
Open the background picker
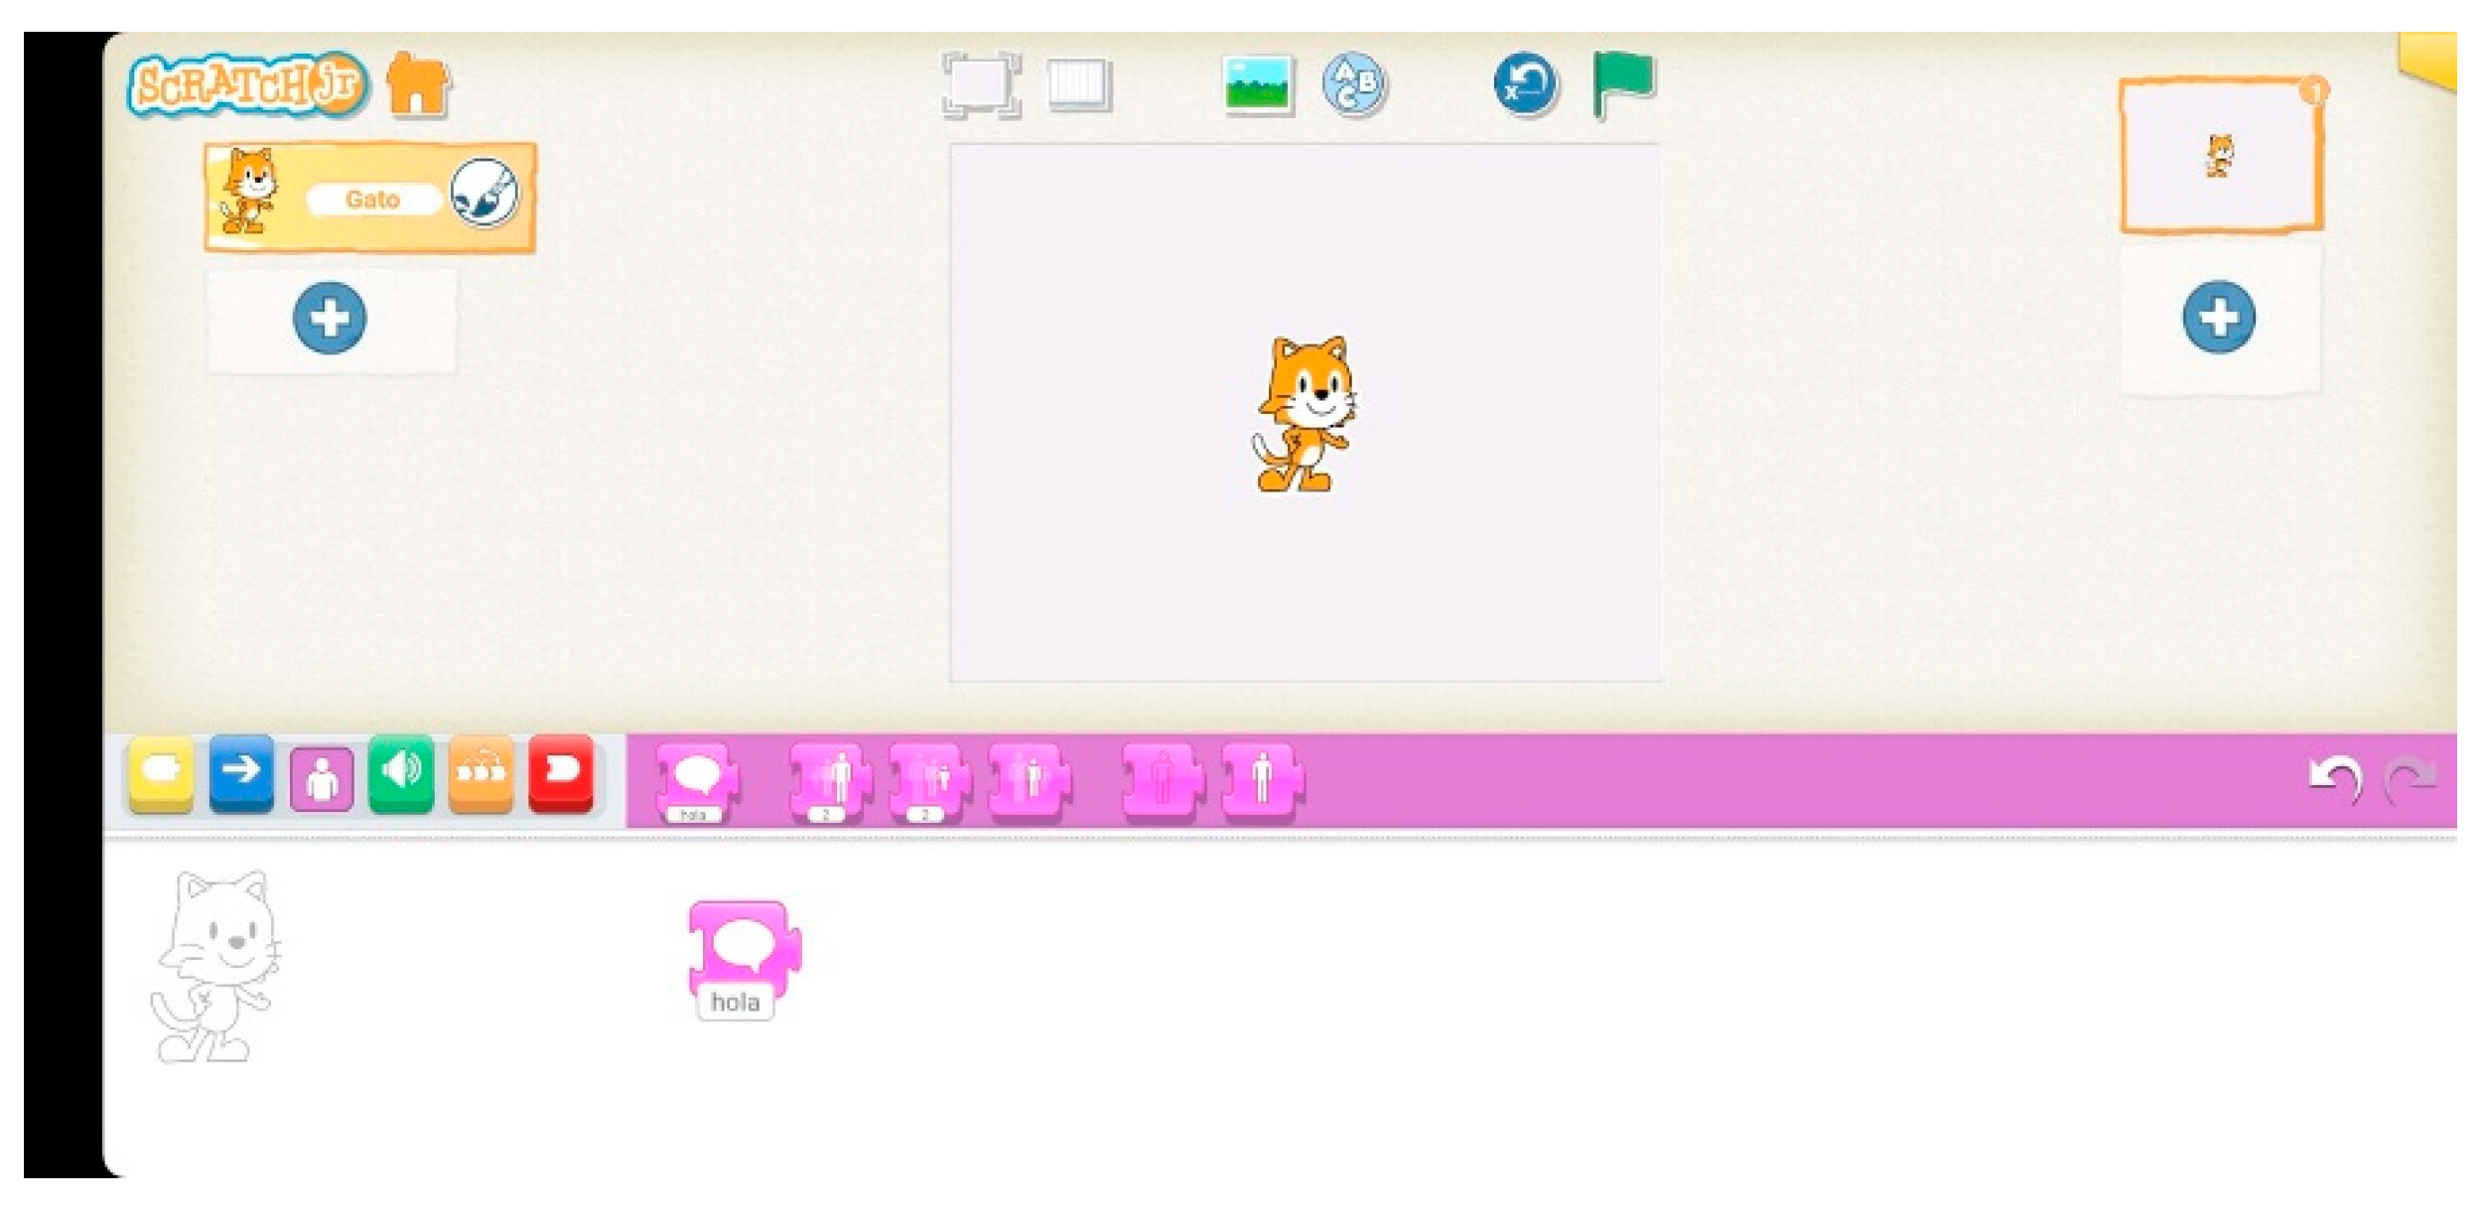point(1257,85)
